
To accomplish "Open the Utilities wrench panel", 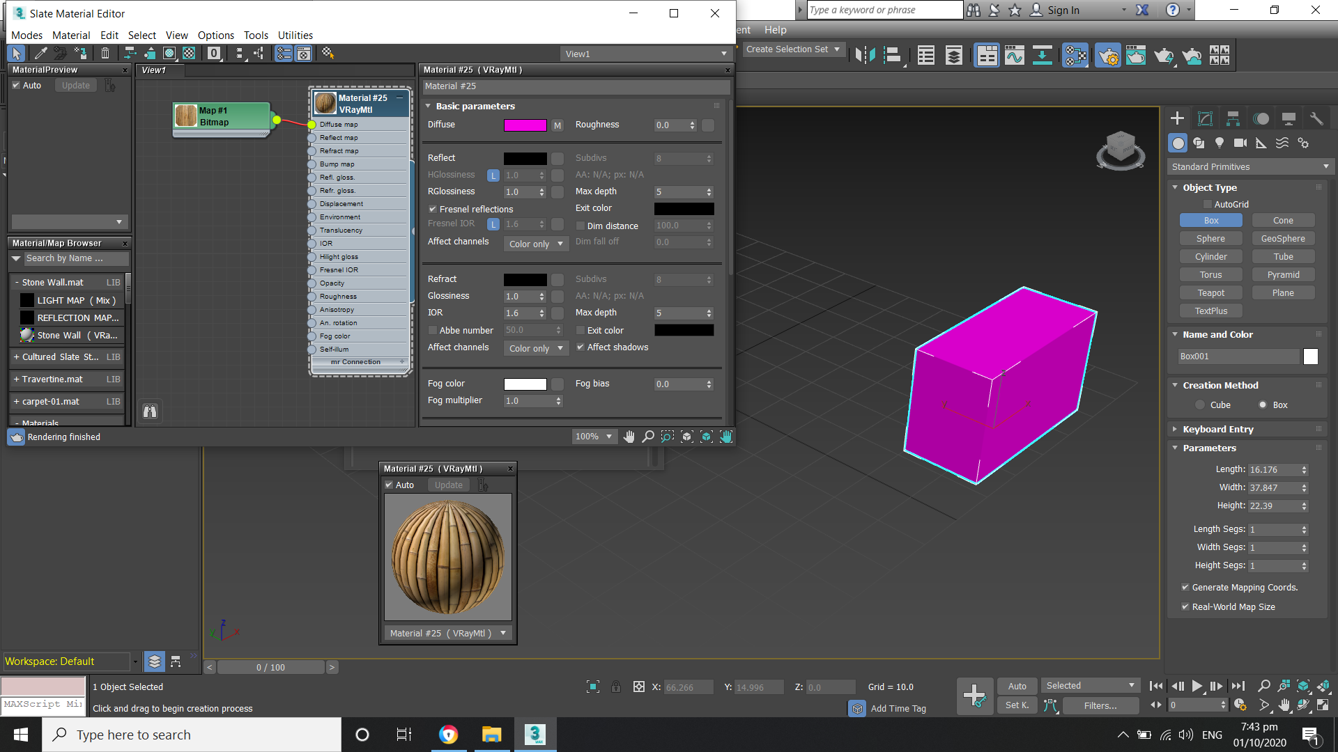I will pyautogui.click(x=1316, y=118).
